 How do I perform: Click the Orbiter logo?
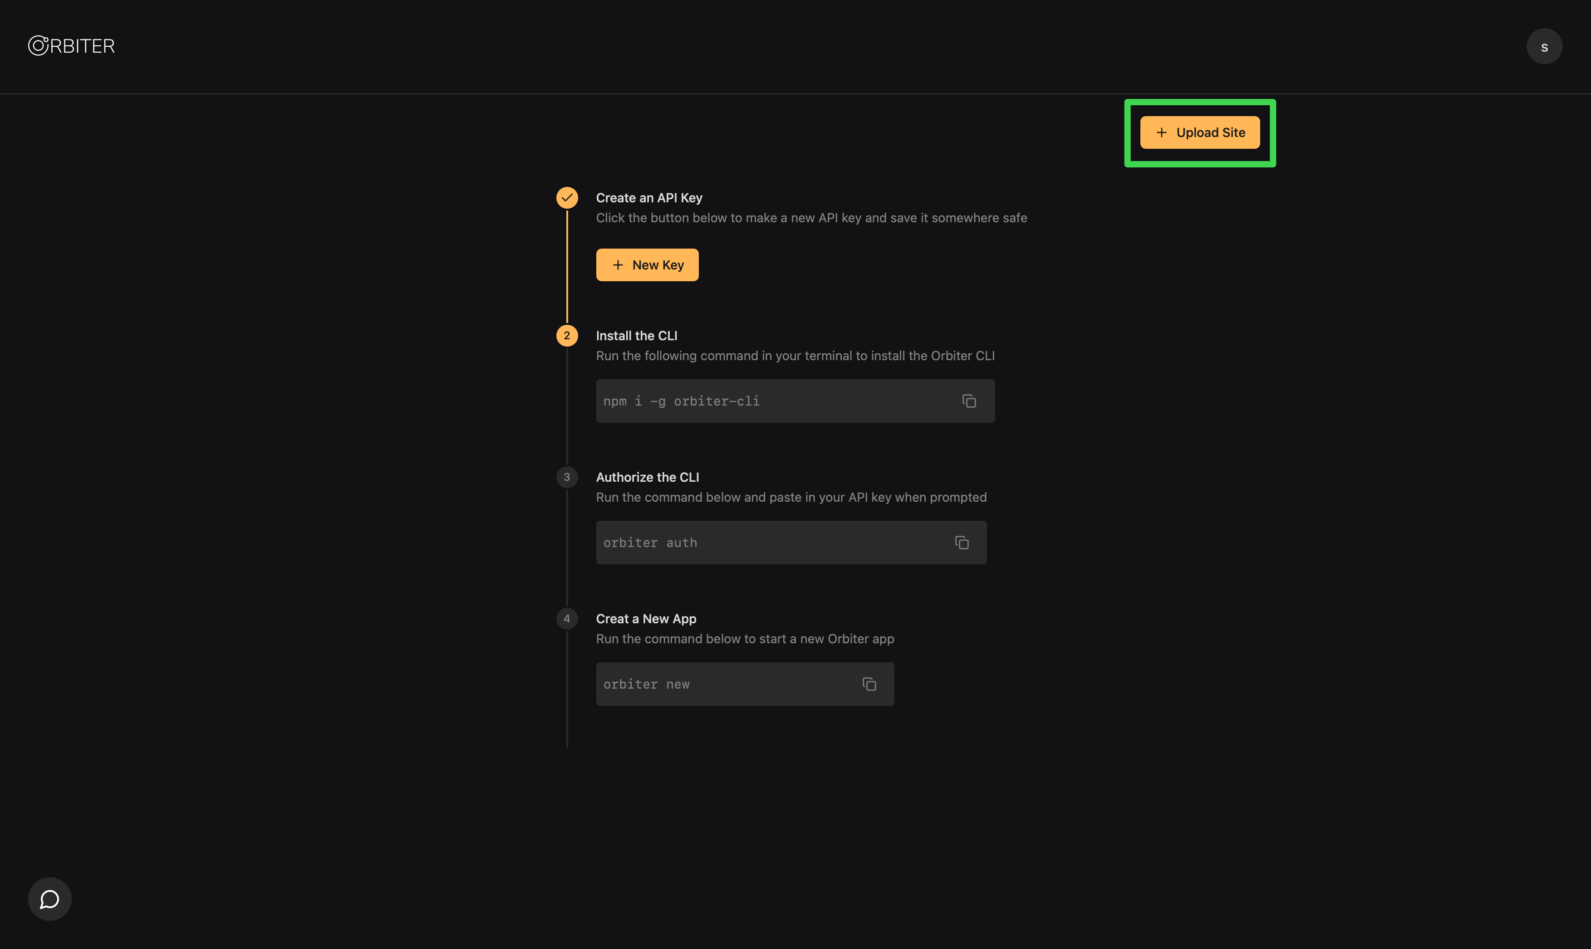[71, 45]
